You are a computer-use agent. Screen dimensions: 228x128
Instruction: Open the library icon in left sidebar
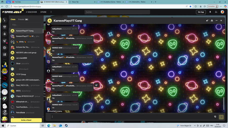[x=5, y=55]
